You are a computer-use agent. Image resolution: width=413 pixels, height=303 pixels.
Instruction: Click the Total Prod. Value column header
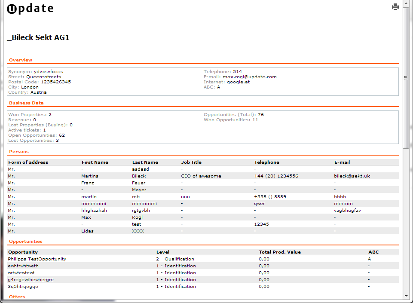point(280,252)
